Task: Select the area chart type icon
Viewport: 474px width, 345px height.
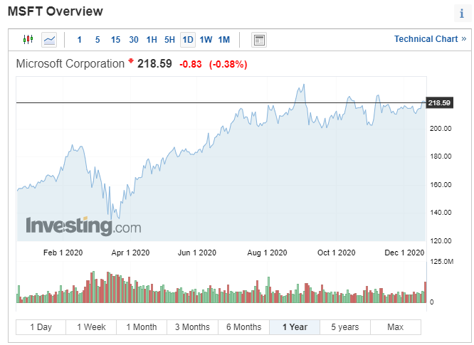Action: (x=49, y=40)
